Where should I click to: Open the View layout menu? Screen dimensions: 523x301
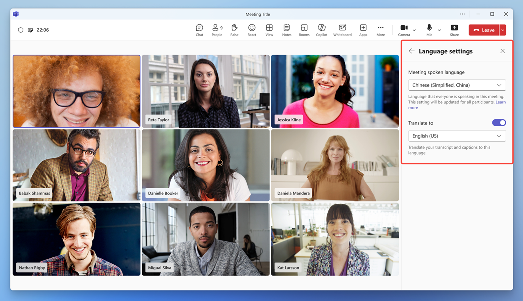[x=269, y=30]
